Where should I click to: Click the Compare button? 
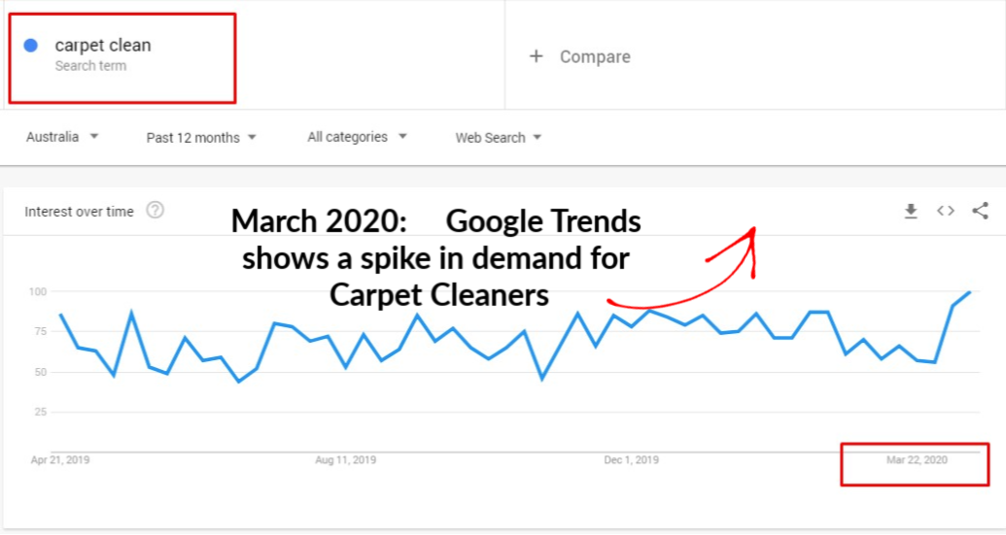580,56
